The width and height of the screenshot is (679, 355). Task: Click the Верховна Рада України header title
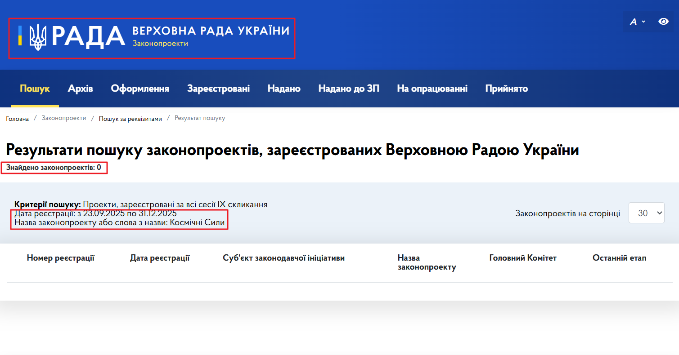coord(211,31)
